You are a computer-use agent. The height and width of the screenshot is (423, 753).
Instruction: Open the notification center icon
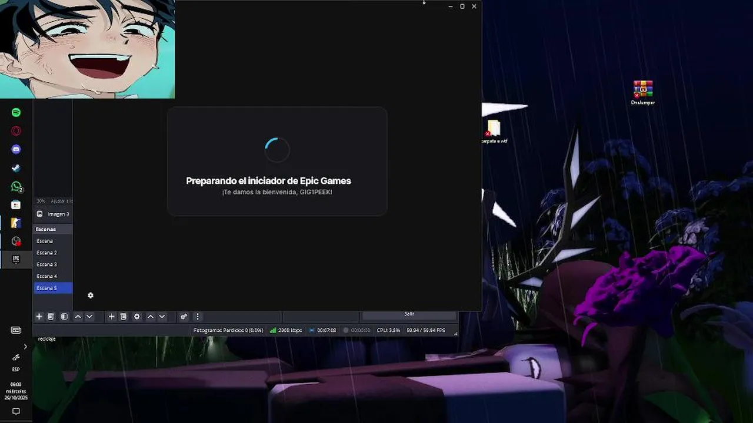[x=16, y=412]
